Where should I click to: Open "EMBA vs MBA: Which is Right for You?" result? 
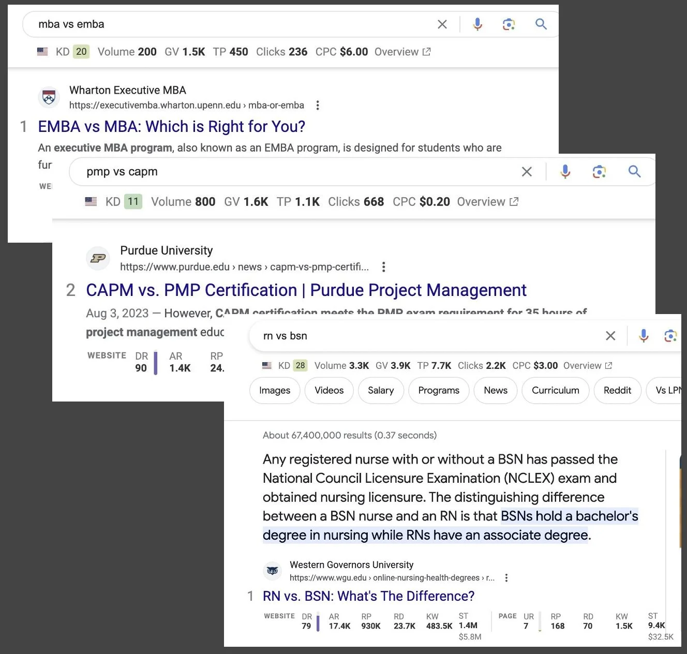click(x=172, y=127)
